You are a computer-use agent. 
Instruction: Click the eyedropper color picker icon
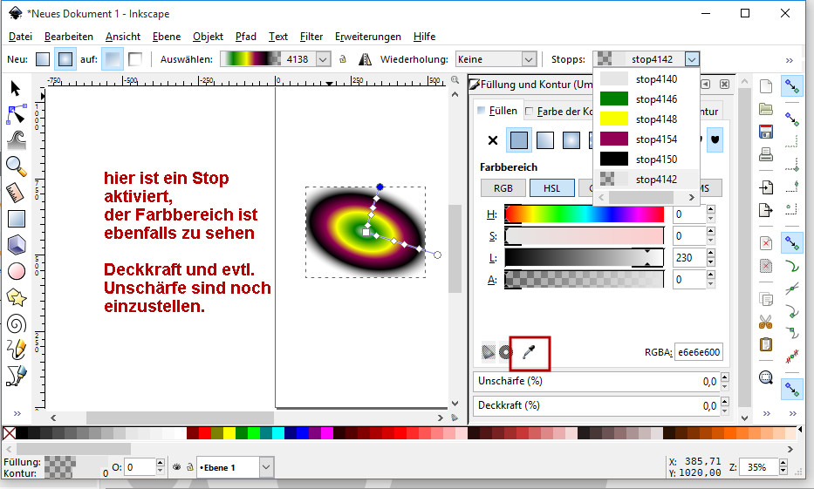tap(529, 352)
